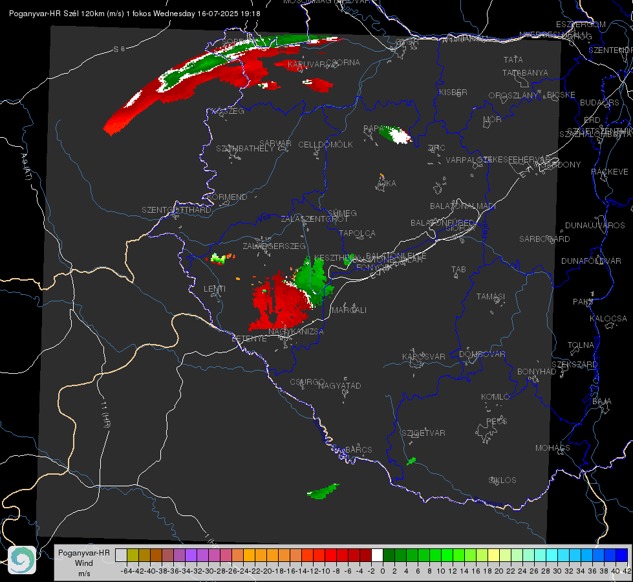Pick the yellow swatch between 18 and 20

[493, 555]
